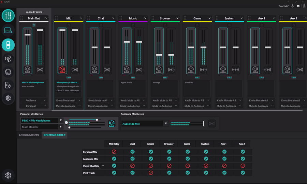
Task: Open the Mic channel name dropdown
Action: pyautogui.click(x=81, y=18)
